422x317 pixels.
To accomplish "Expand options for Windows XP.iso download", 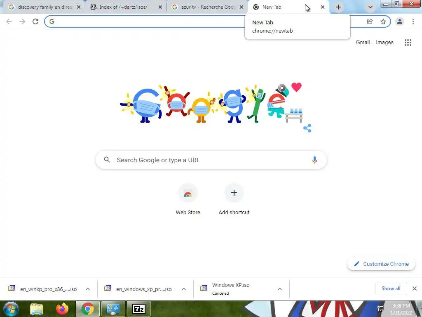I will 280,289.
